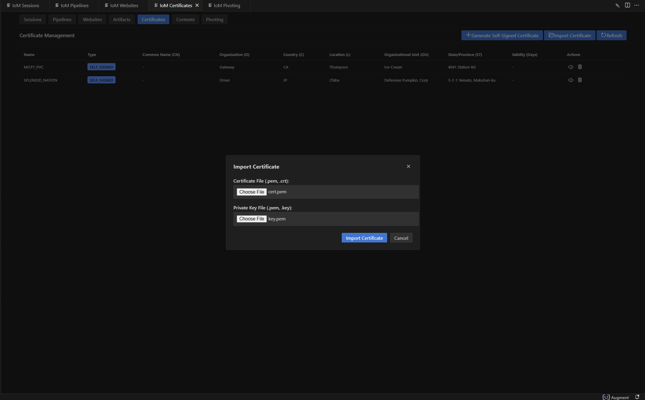Image resolution: width=645 pixels, height=400 pixels.
Task: Click the Validity (Days) column header
Action: point(524,55)
